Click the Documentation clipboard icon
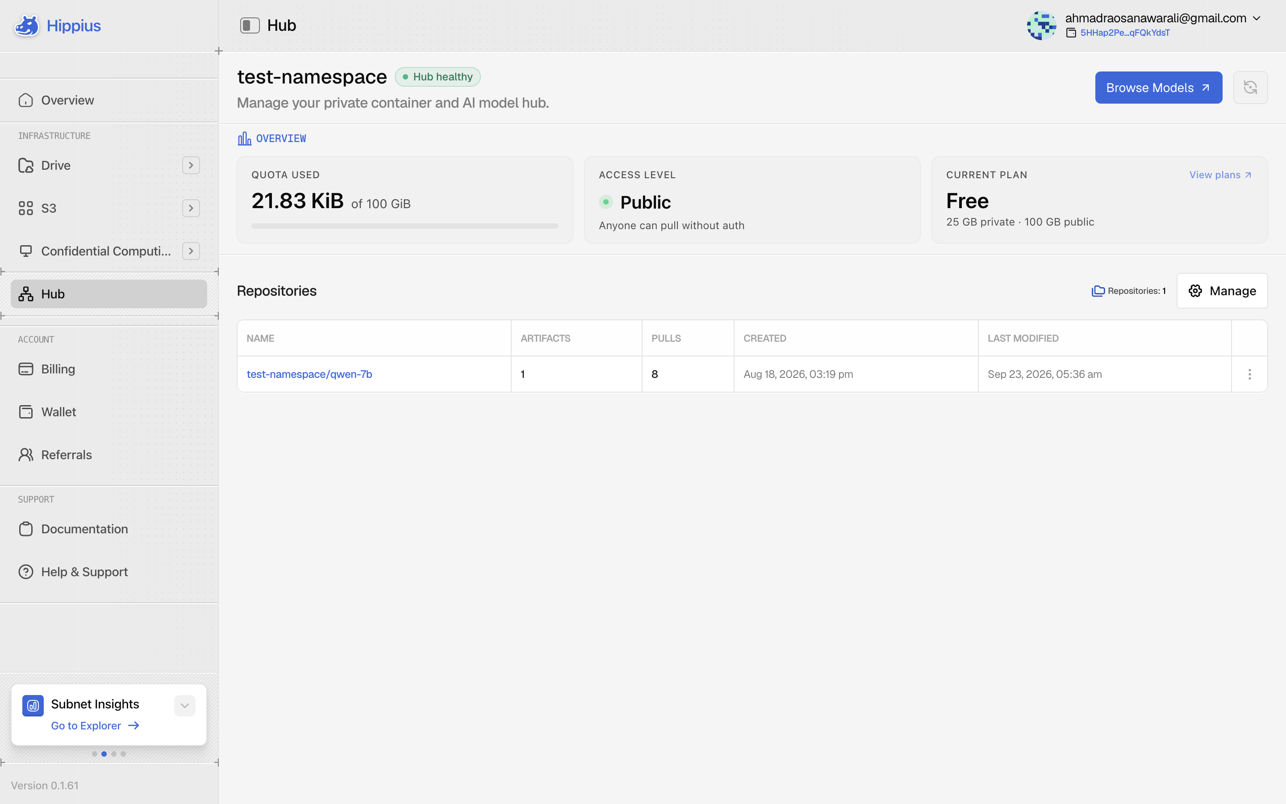 [x=25, y=529]
